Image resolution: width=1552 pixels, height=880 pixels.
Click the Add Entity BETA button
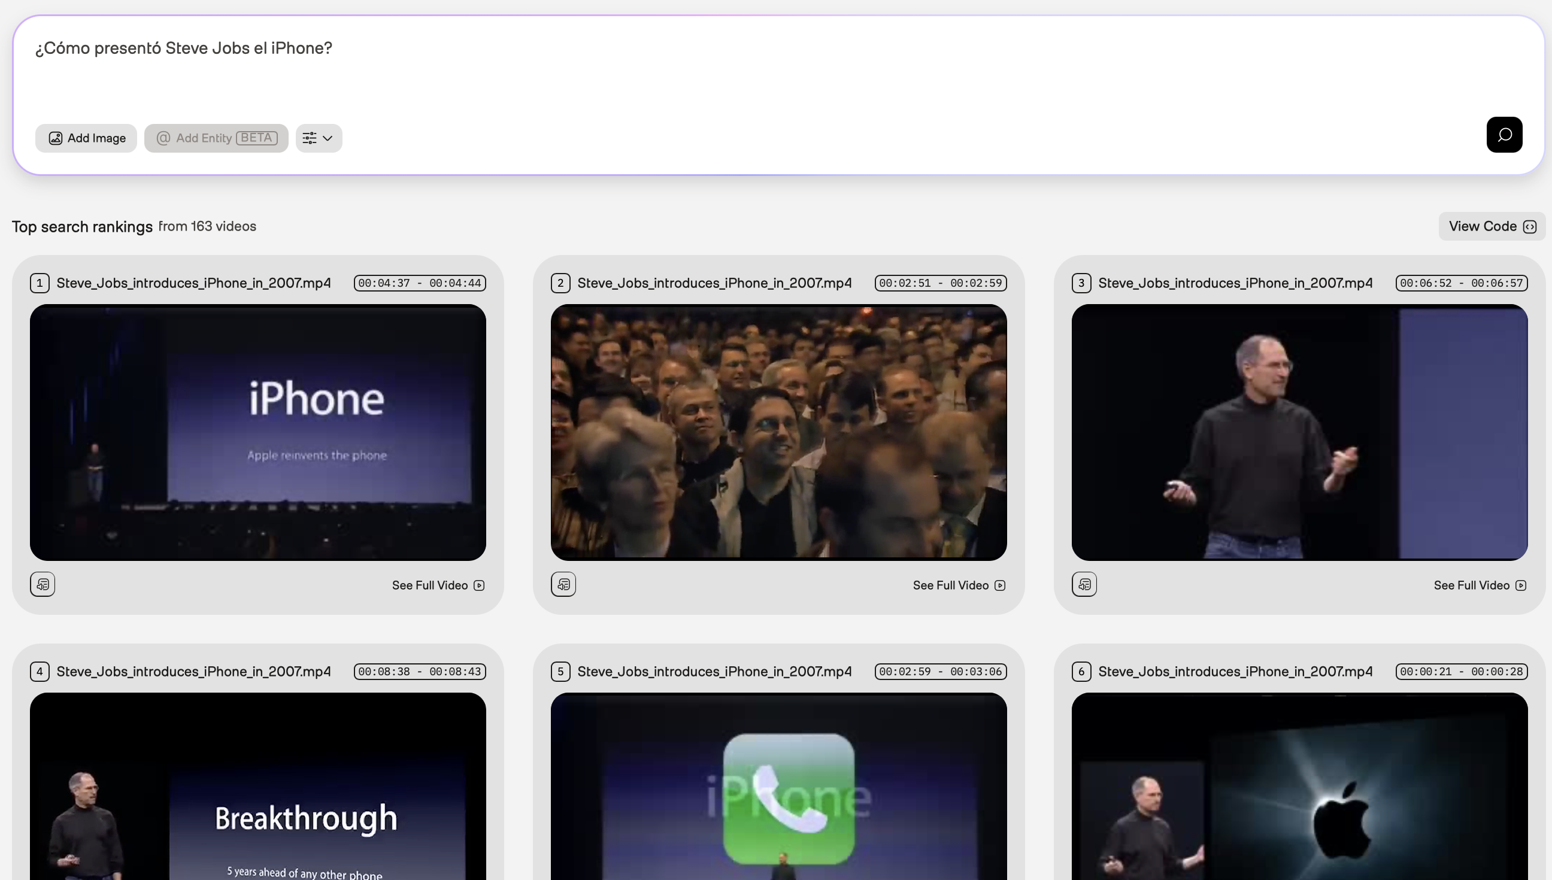[216, 138]
